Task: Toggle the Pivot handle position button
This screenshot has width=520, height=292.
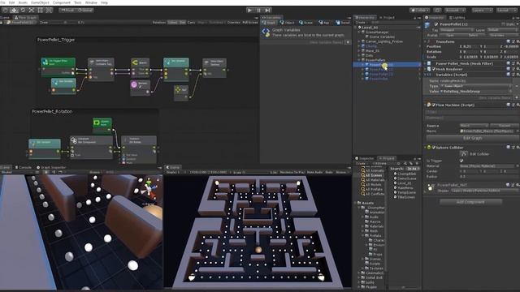Action: point(67,11)
